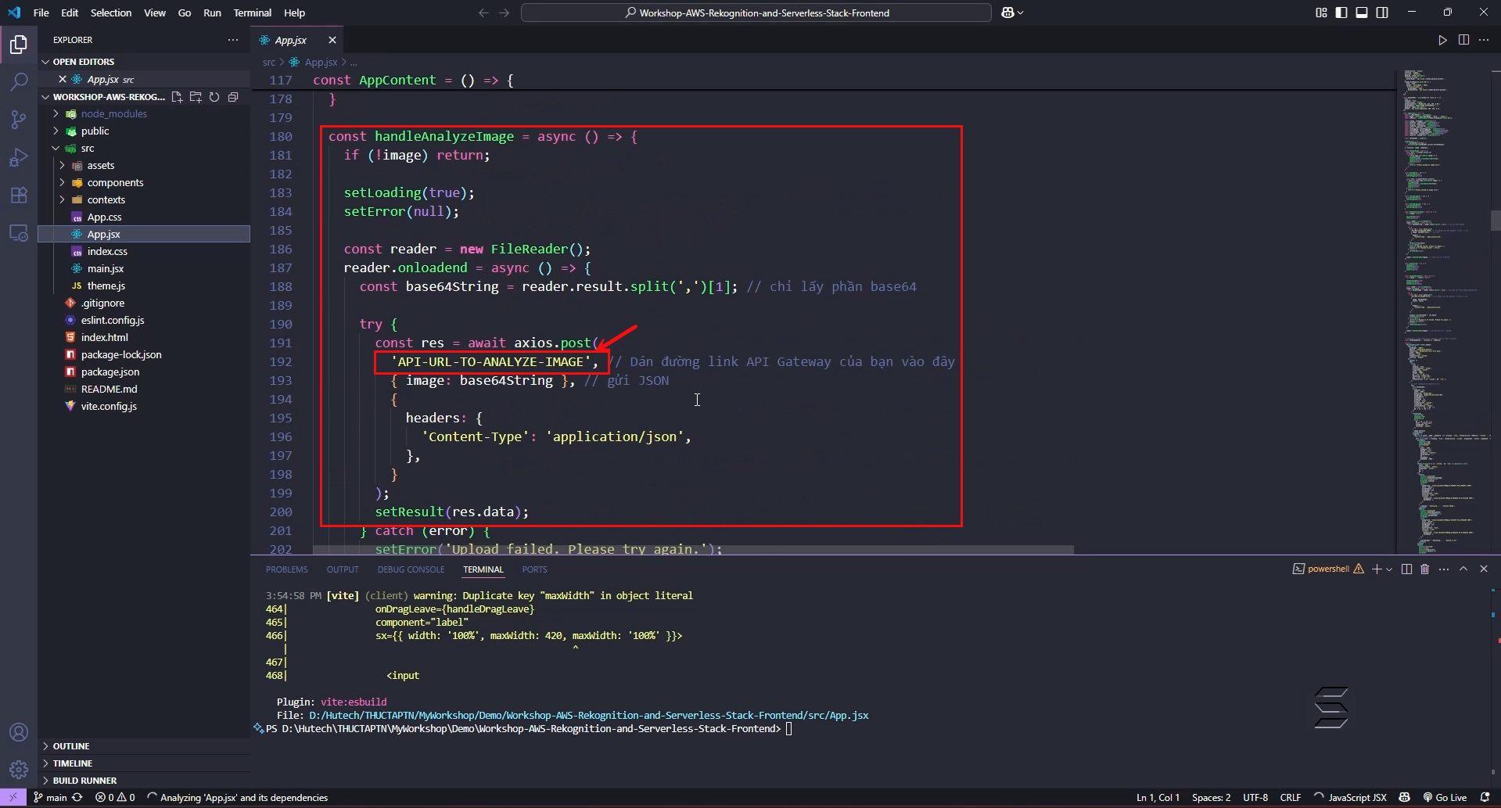Image resolution: width=1501 pixels, height=808 pixels.
Task: Open the Search view in activity bar
Action: (19, 81)
